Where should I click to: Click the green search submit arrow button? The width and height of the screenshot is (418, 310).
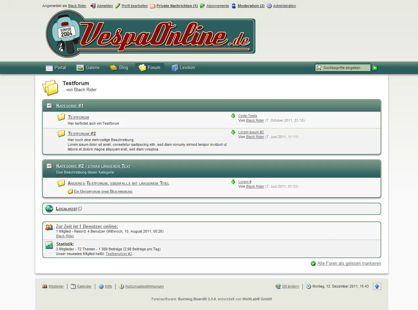(x=375, y=68)
